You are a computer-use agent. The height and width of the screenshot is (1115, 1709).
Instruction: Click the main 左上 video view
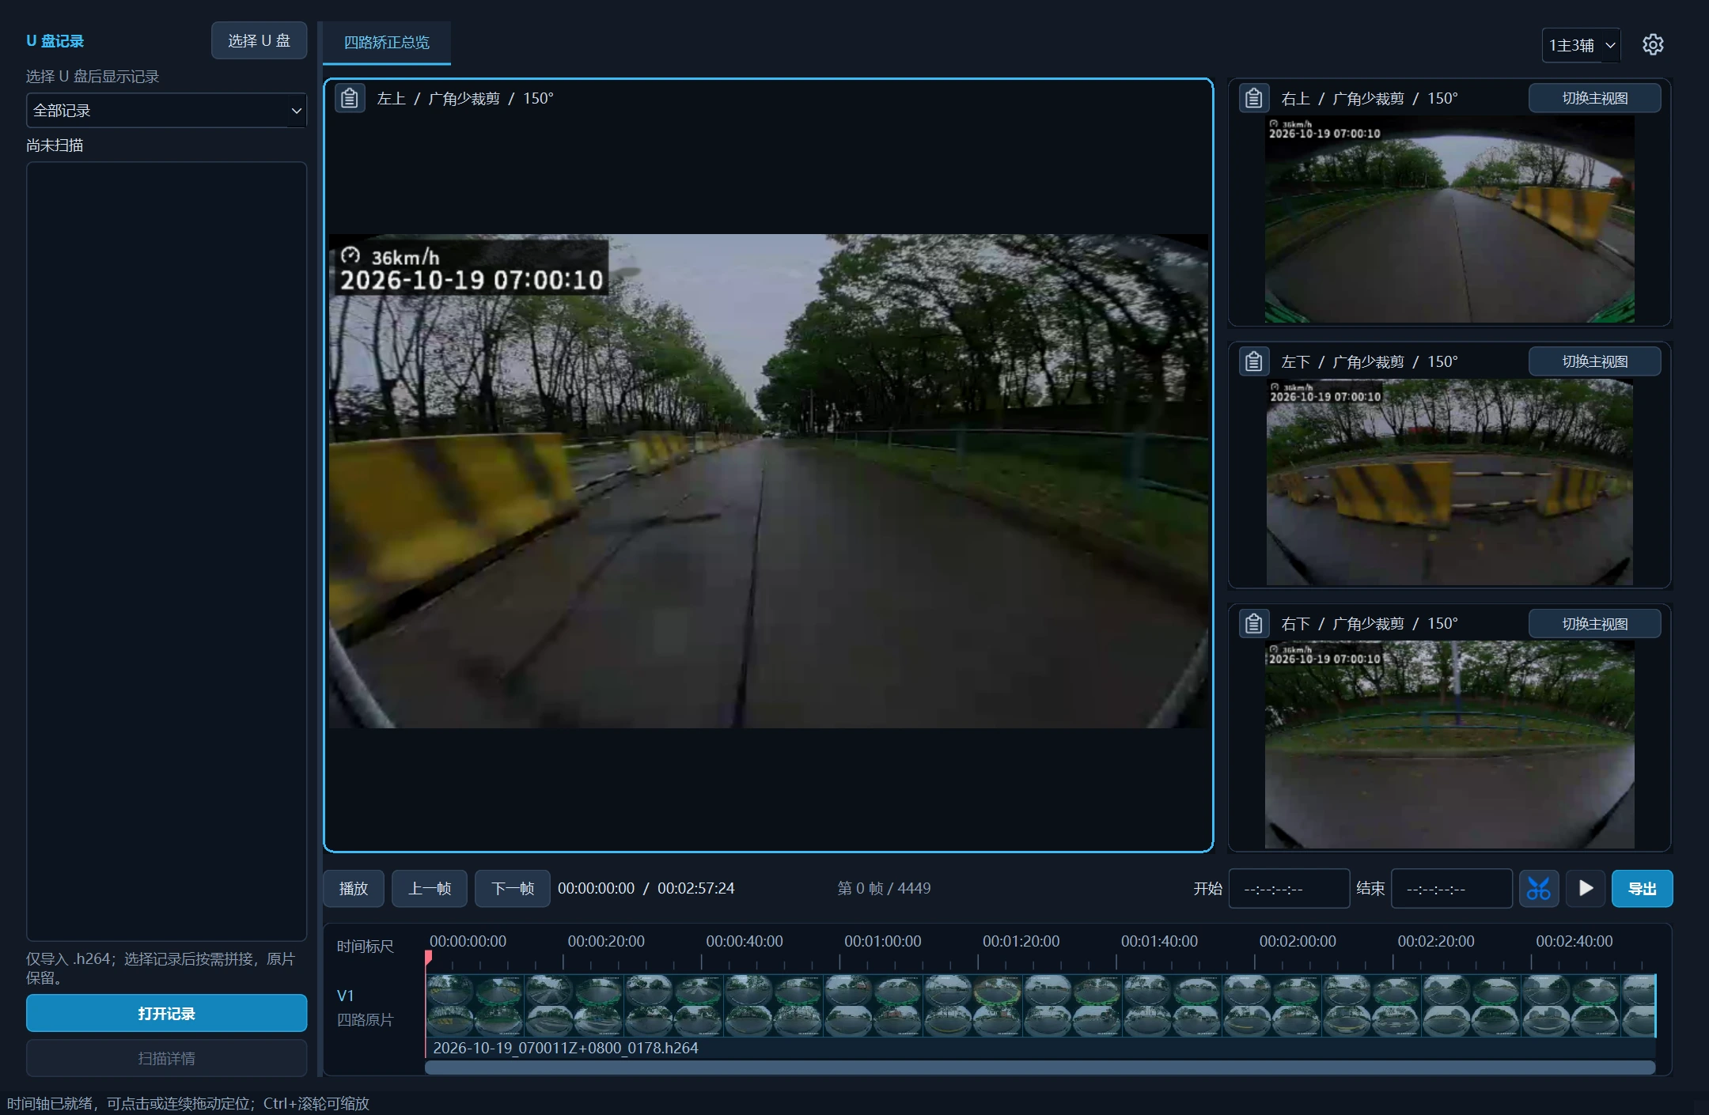pos(768,481)
